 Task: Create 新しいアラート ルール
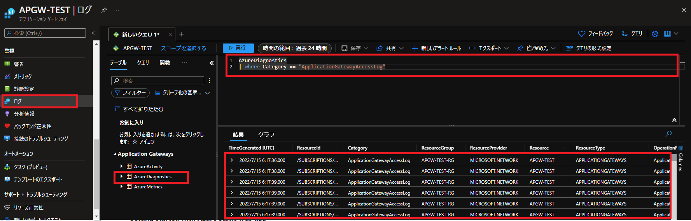tap(436, 48)
